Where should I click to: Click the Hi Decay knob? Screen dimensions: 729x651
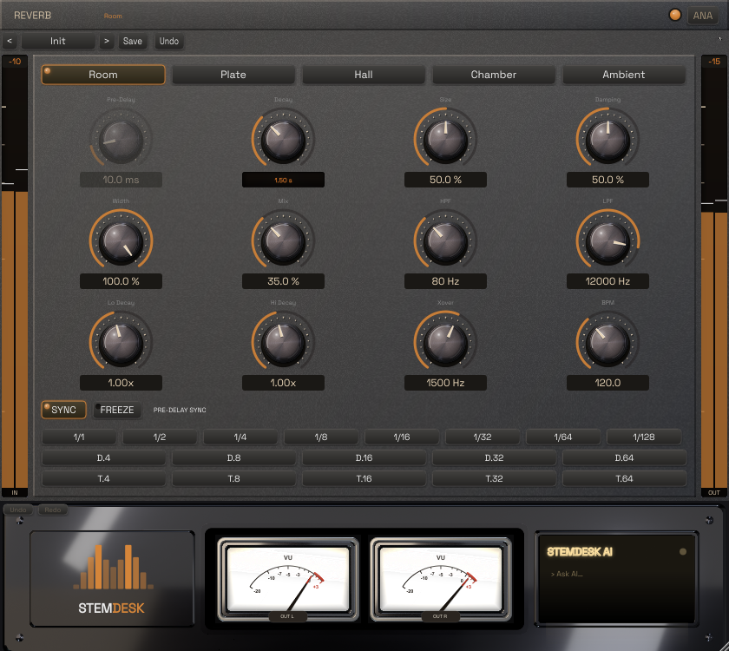(283, 343)
